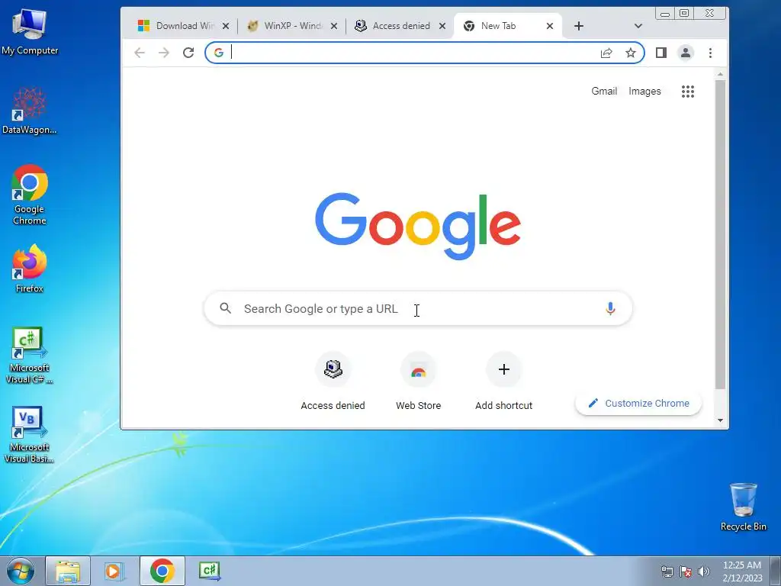
Task: Share this page icon in address bar
Action: point(606,53)
